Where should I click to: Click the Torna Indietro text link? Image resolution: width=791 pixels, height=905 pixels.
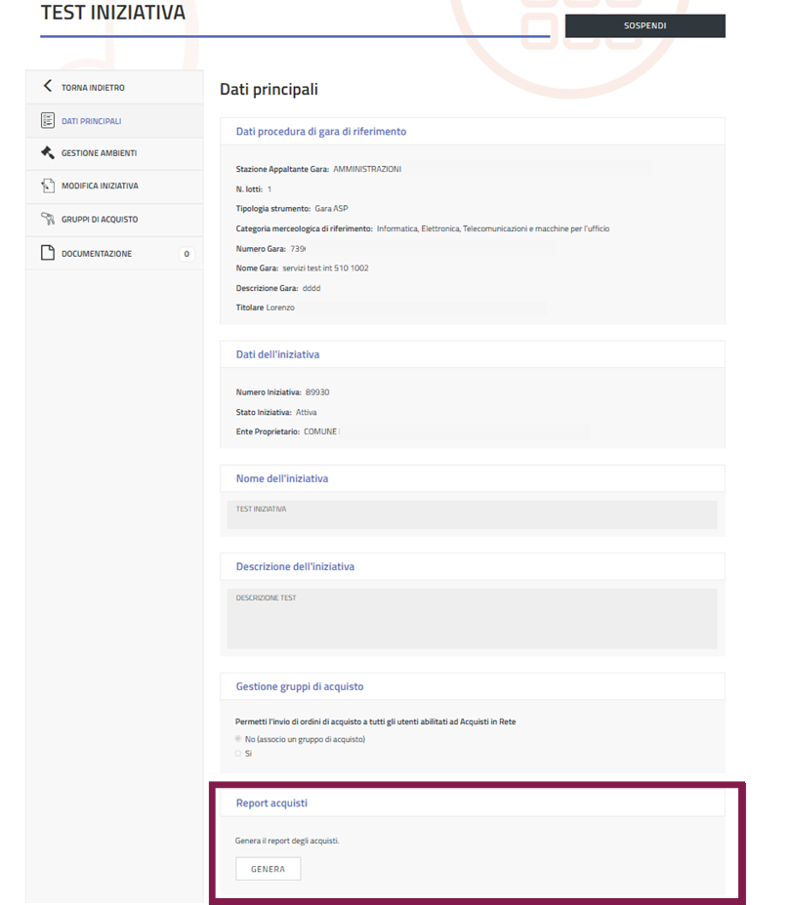click(93, 88)
